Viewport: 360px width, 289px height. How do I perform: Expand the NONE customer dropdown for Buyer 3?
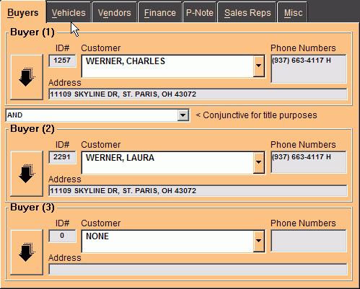(259, 241)
